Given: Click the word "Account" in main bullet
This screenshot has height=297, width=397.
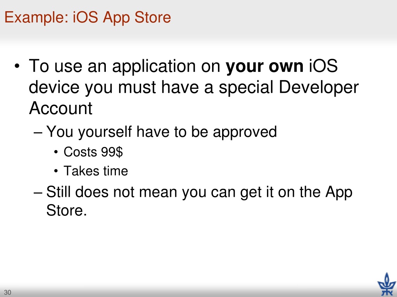Looking at the screenshot, I should [60, 108].
